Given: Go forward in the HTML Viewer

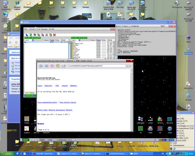Looking at the screenshot, I should (x=46, y=66).
